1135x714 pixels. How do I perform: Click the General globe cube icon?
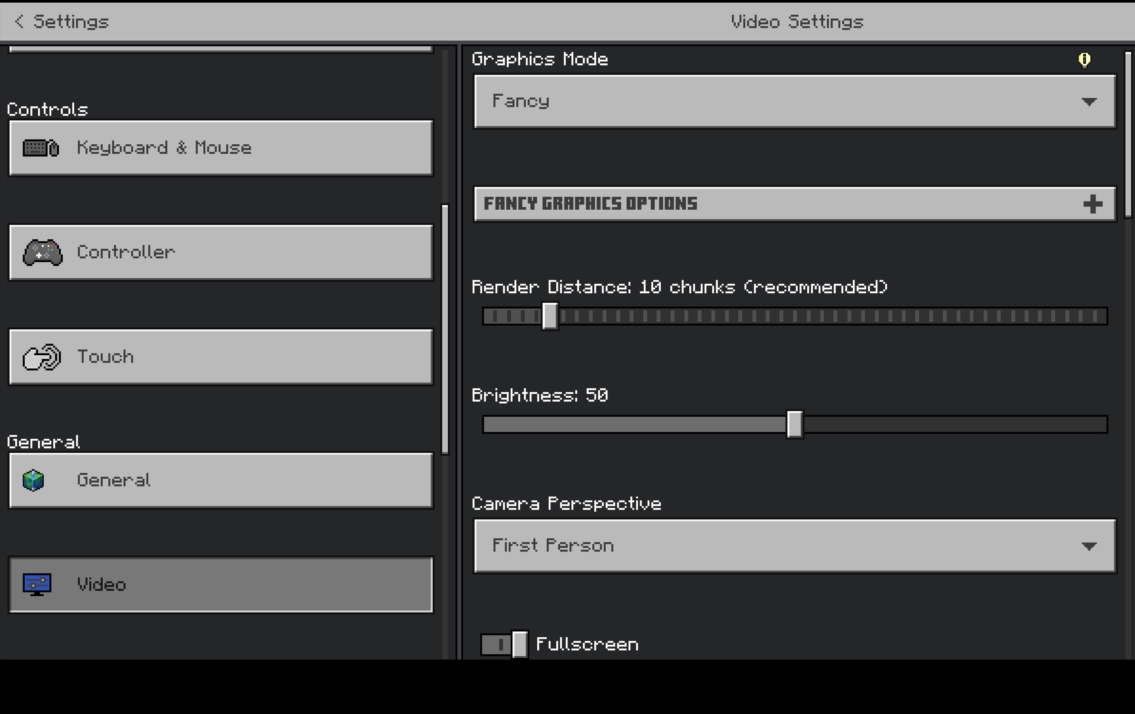33,480
